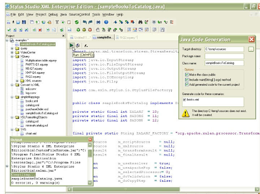Close the Output panel

[90, 139]
